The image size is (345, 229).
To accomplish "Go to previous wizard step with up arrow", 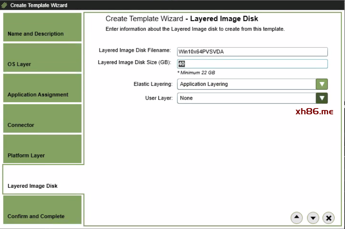I will (x=296, y=218).
